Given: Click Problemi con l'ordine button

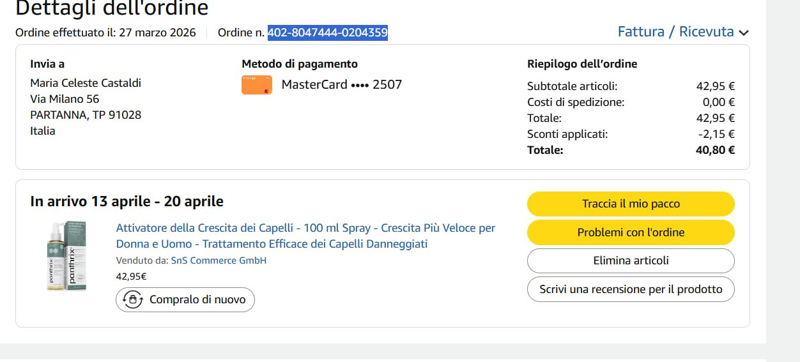Looking at the screenshot, I should point(631,232).
